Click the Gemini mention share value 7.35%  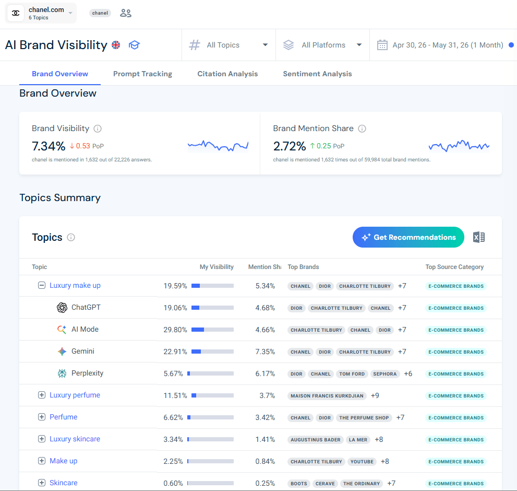click(265, 352)
